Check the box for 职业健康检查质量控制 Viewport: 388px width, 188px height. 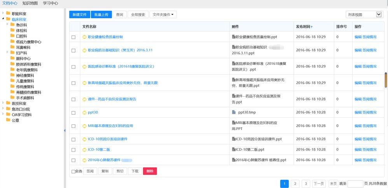pos(73,37)
